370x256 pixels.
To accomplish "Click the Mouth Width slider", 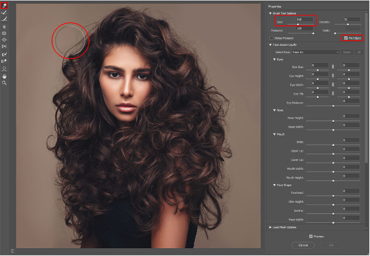I will click(x=333, y=172).
